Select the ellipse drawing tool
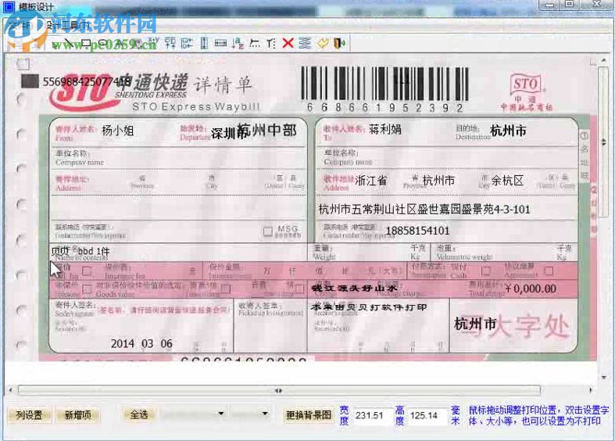 click(x=103, y=43)
